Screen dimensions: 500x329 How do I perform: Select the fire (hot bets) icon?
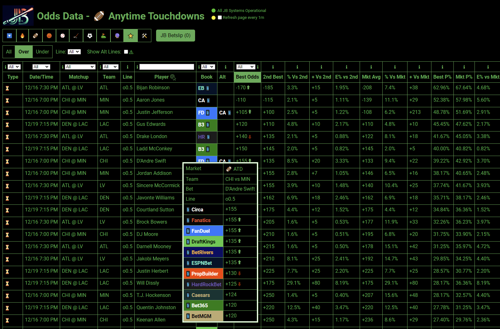pos(22,36)
